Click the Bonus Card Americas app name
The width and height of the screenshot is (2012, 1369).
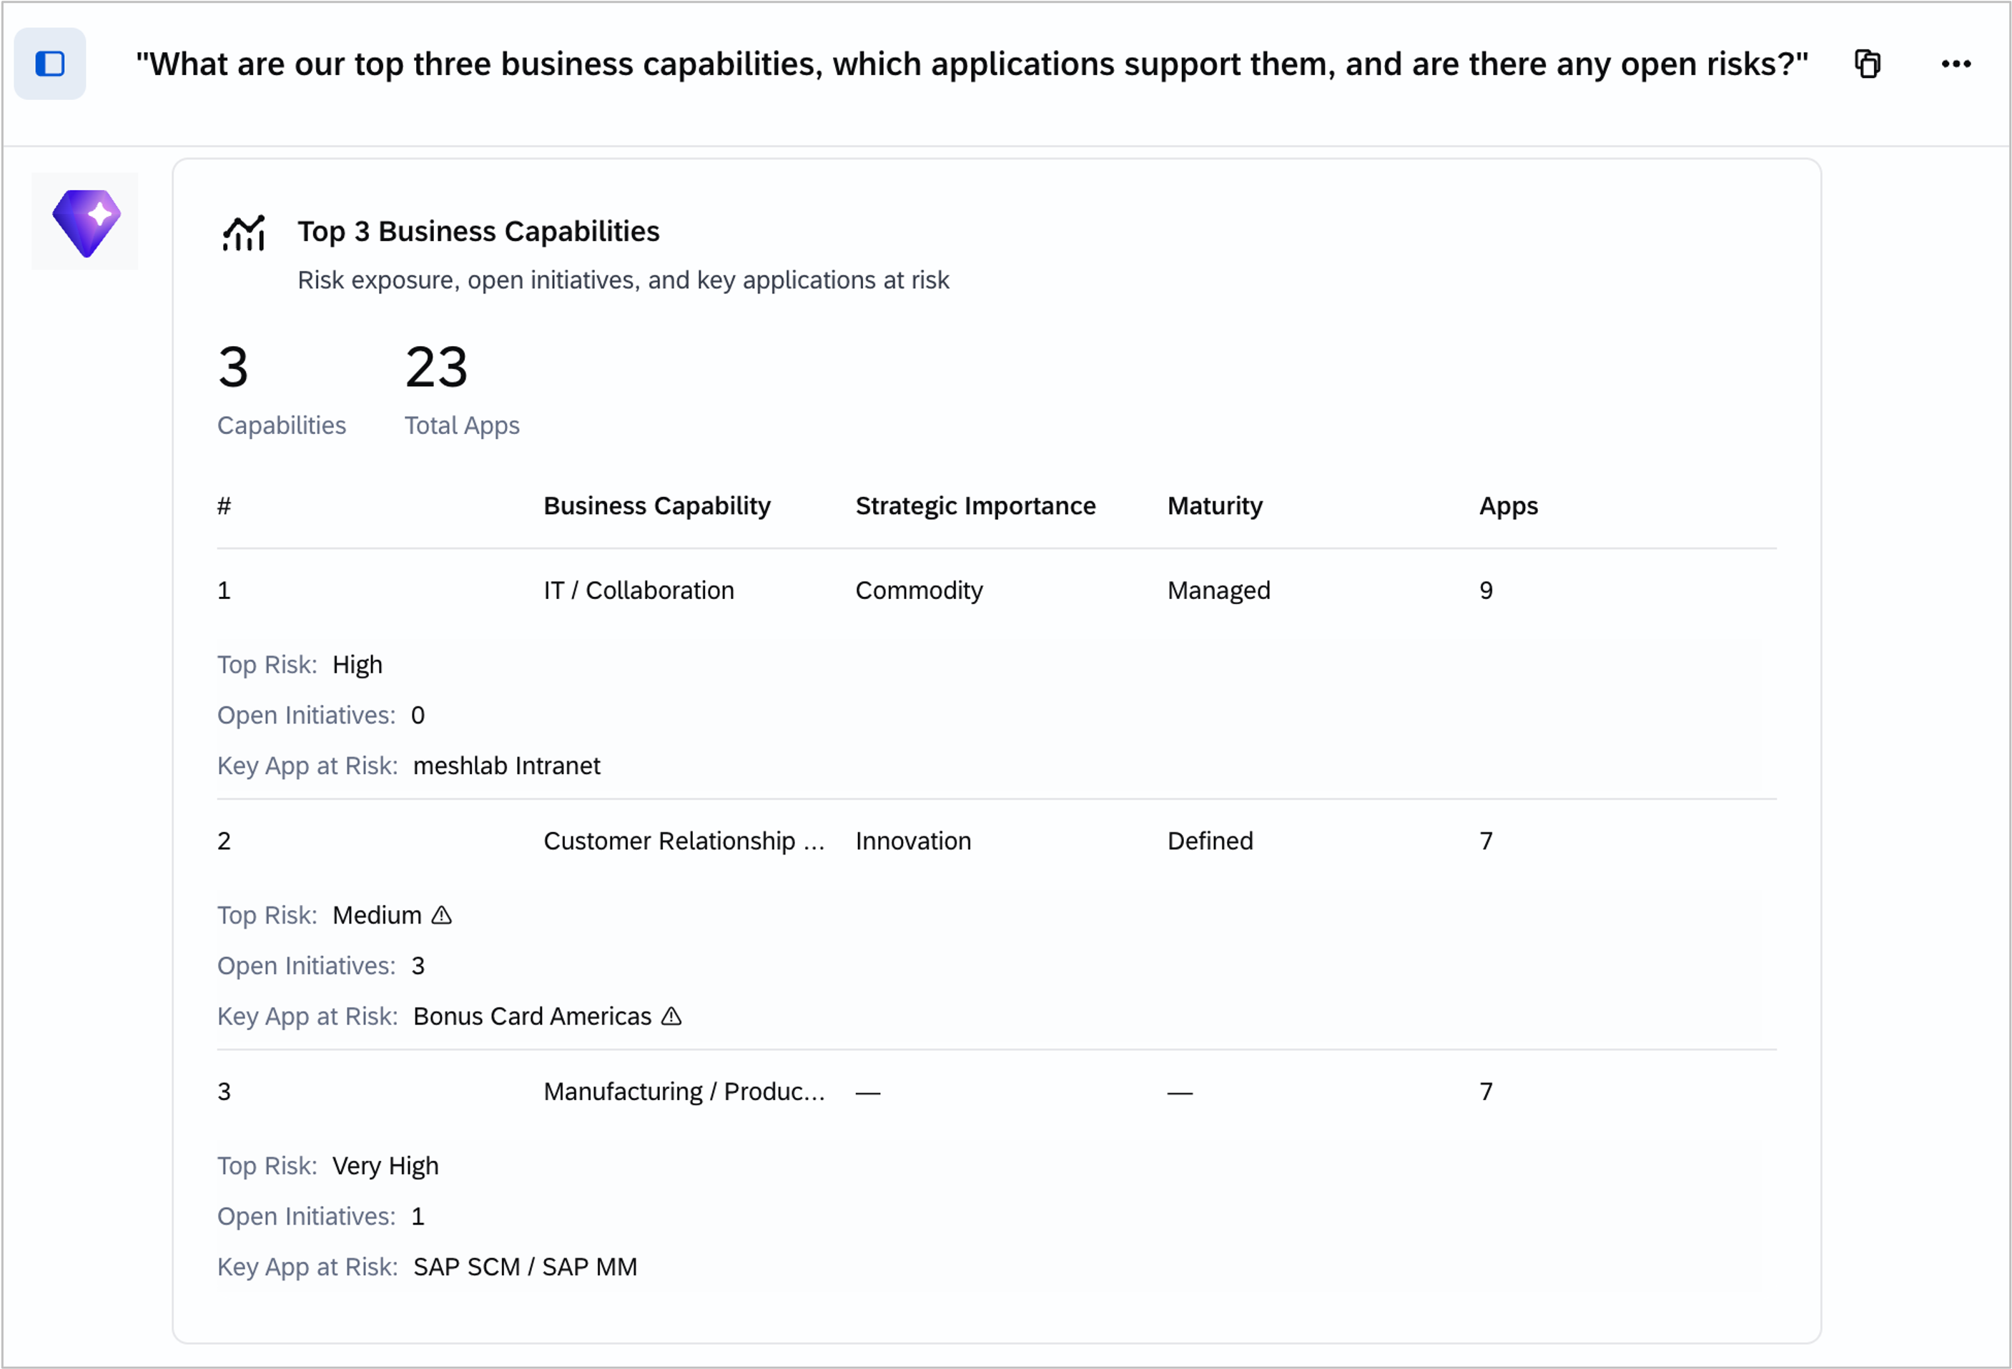pyautogui.click(x=533, y=1016)
